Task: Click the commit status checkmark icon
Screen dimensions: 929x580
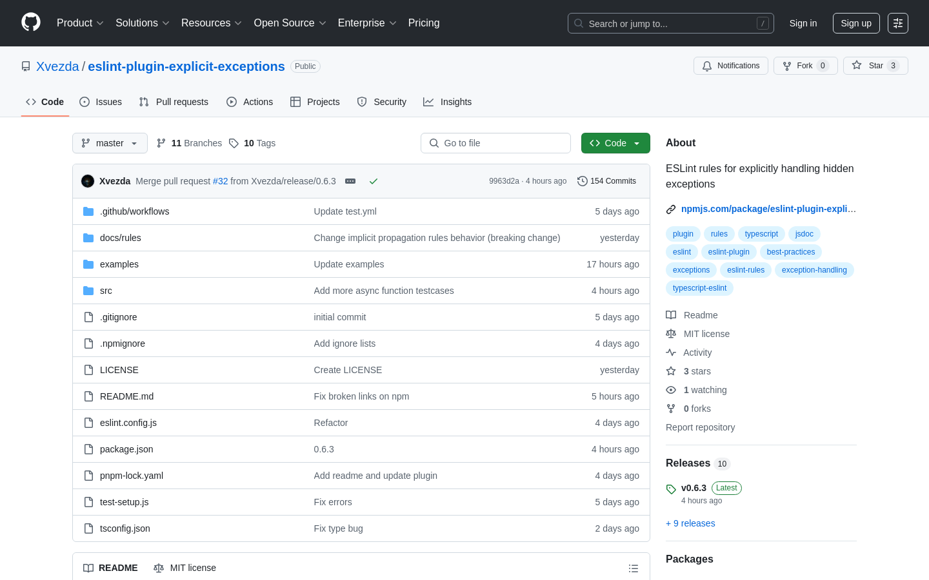Action: click(374, 181)
